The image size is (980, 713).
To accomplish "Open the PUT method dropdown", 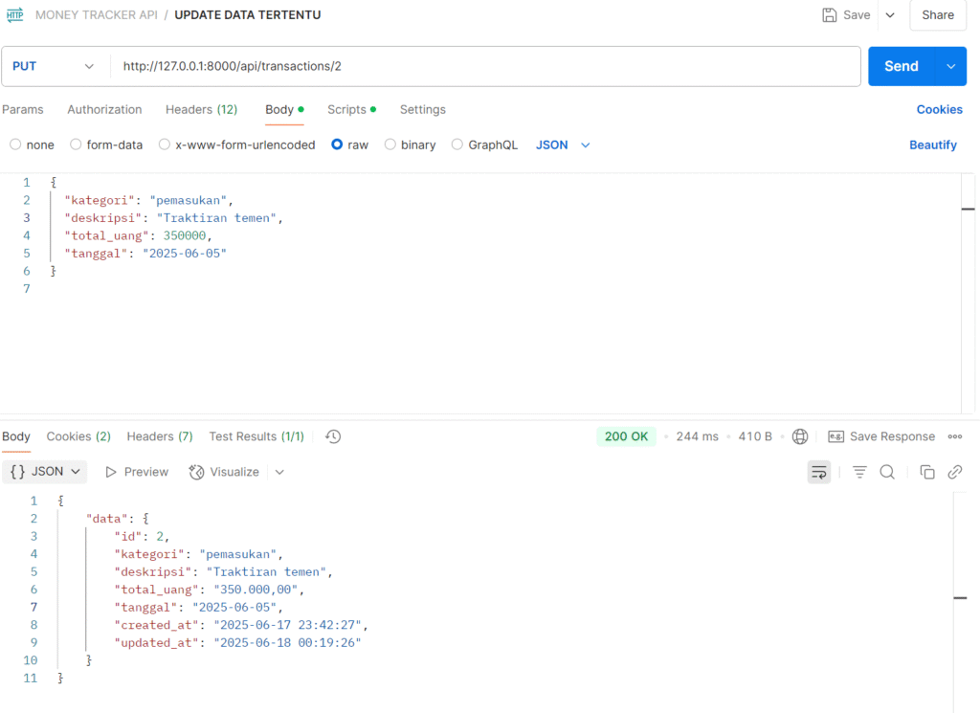I will coord(54,66).
